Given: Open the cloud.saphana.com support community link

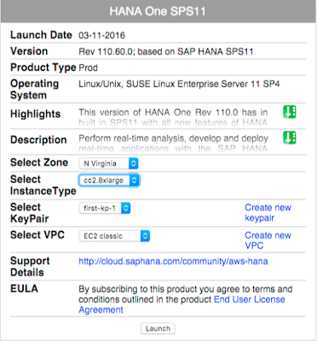Looking at the screenshot, I should [x=173, y=261].
